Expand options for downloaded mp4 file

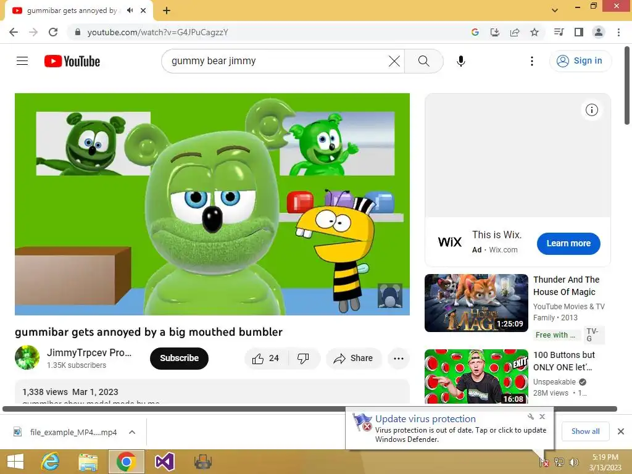point(132,432)
